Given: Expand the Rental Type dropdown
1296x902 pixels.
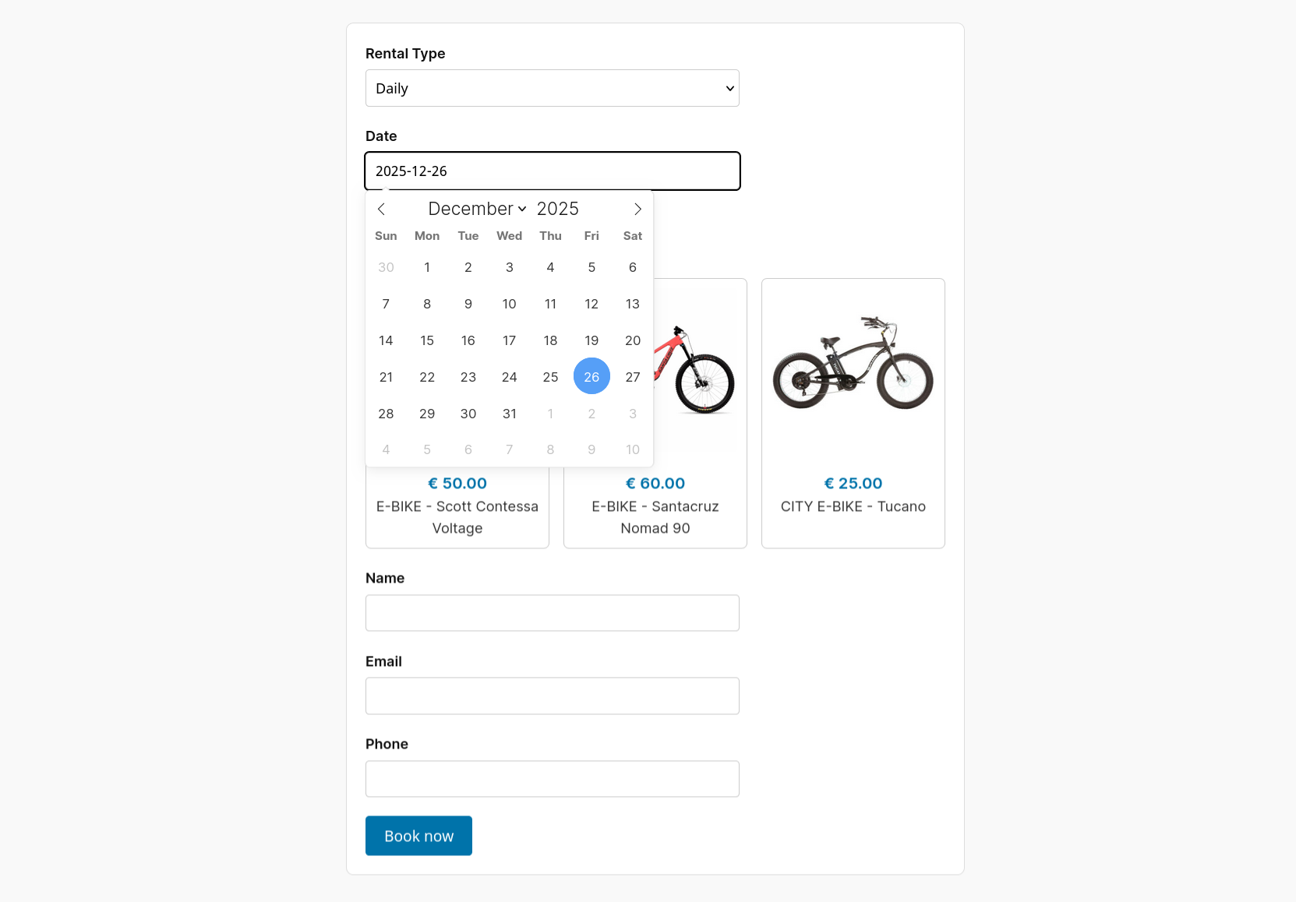Looking at the screenshot, I should tap(552, 88).
